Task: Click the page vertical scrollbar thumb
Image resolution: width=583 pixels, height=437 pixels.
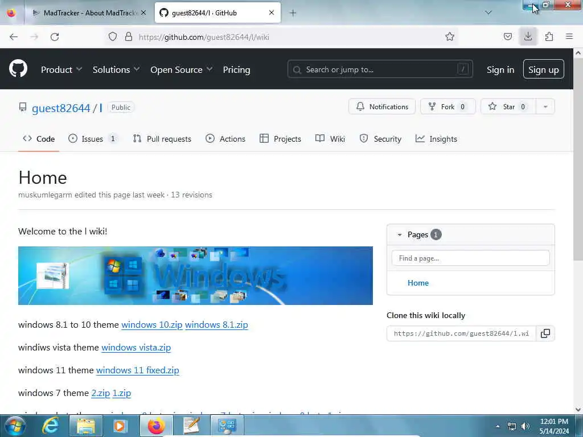Action: tap(578, 160)
